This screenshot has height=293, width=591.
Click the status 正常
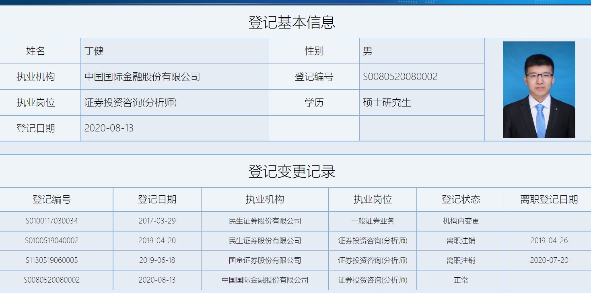461,280
